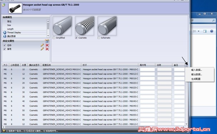The height and width of the screenshot is (134, 217).
Task: Click the table horizontal scroll left arrow
Action: [4, 127]
